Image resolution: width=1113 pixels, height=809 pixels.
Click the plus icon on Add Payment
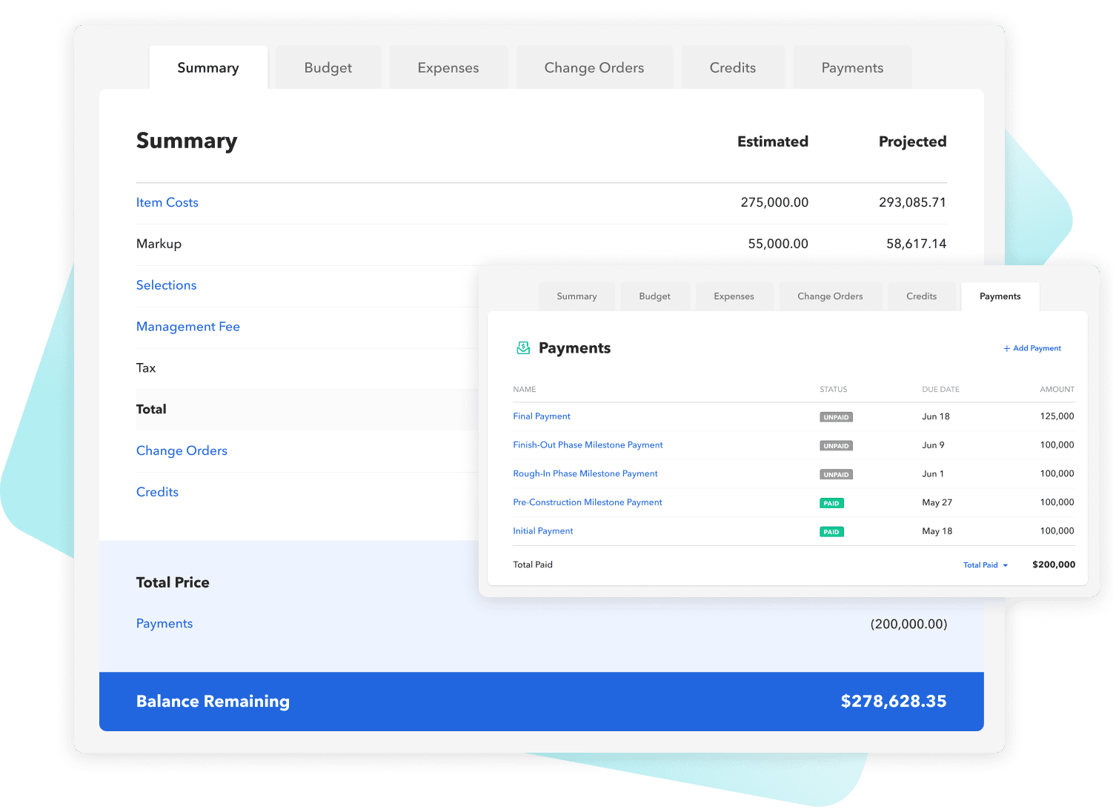click(1006, 348)
